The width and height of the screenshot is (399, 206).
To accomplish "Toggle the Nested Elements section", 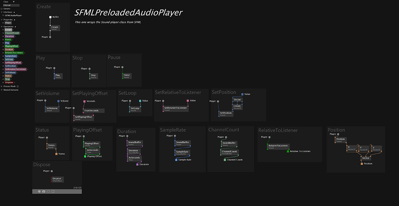I will pos(1,90).
